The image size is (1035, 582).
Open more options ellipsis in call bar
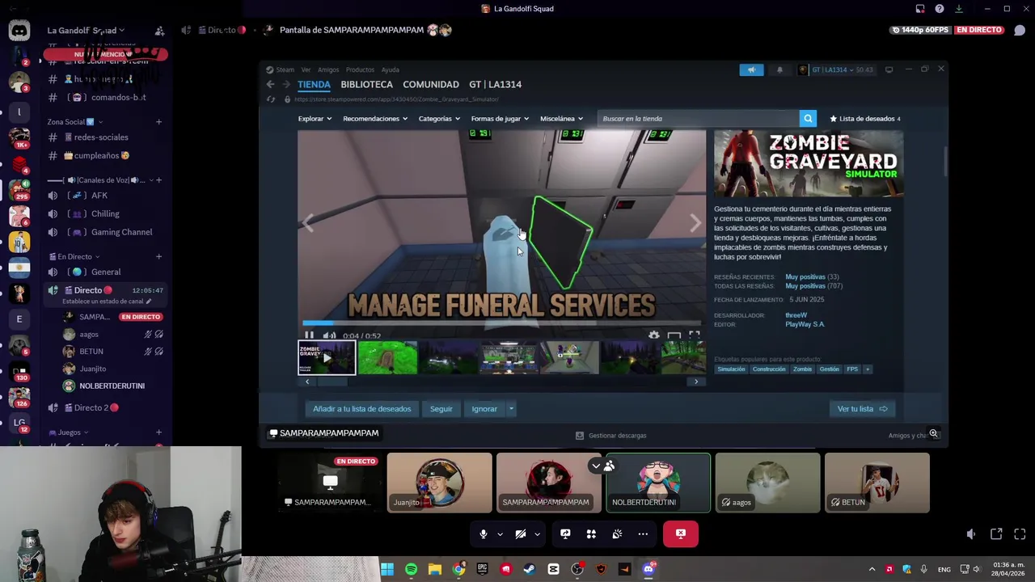[x=643, y=534]
